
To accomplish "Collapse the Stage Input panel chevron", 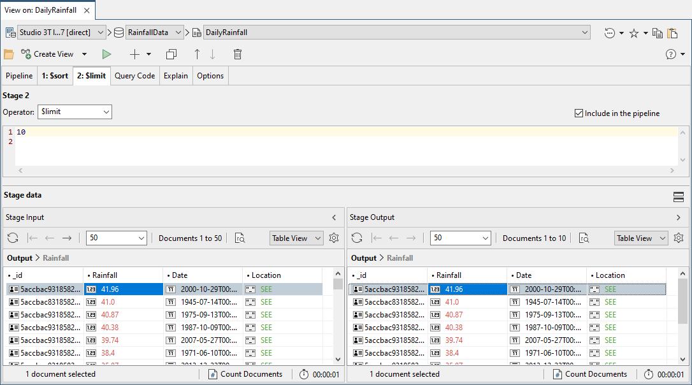I will coord(335,217).
